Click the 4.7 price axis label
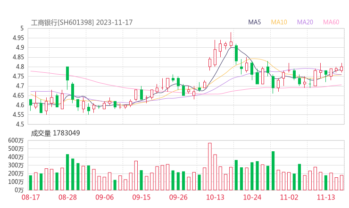 (20, 86)
